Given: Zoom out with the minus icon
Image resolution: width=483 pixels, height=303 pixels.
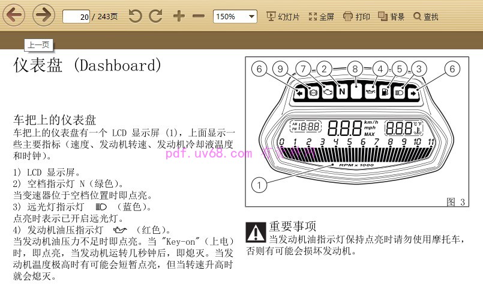Looking at the screenshot, I should pos(199,16).
